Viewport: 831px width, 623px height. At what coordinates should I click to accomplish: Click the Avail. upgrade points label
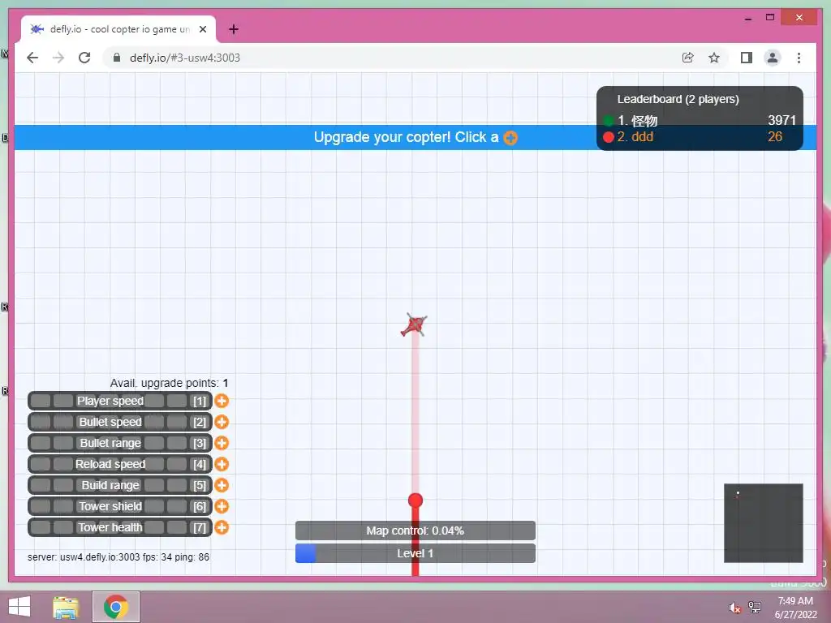pos(169,383)
